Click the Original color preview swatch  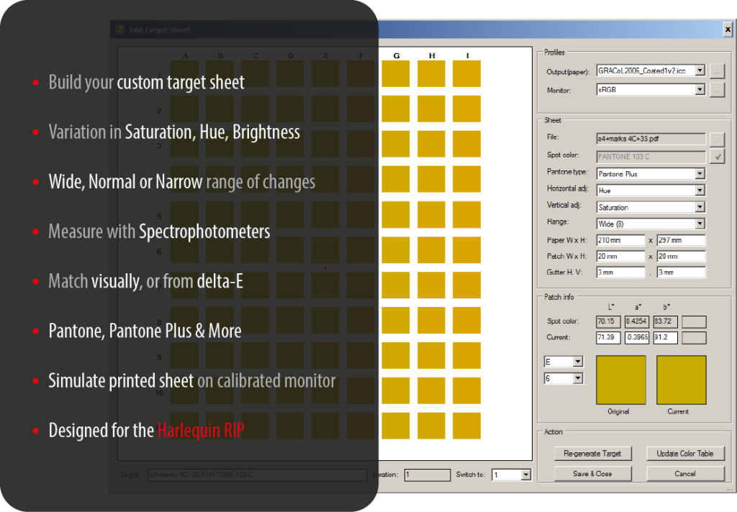(x=621, y=380)
